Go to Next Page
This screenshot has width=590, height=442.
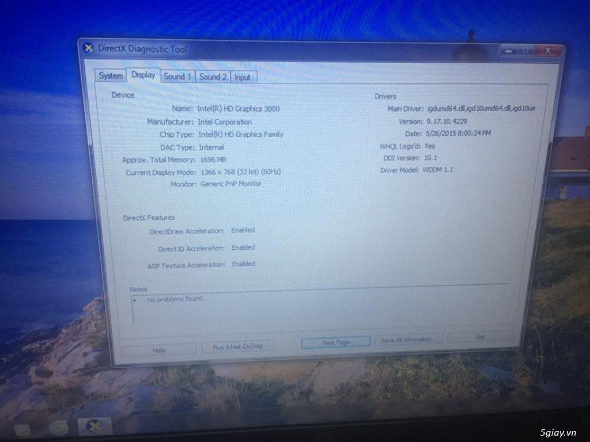(336, 342)
